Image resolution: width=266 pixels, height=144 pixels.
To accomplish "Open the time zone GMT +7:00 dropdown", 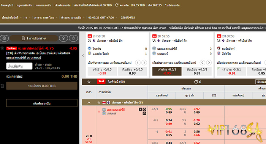I will [x=103, y=17].
